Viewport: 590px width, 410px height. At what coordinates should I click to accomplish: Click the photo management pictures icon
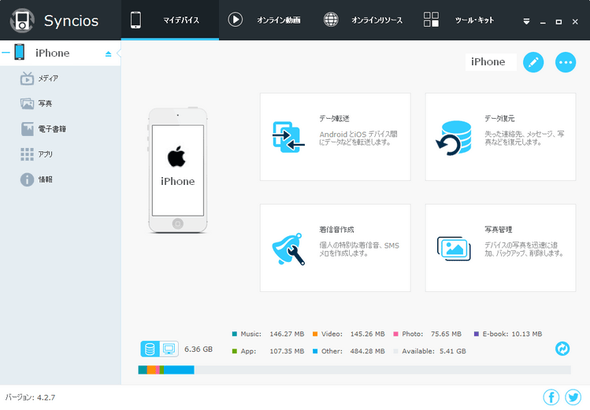[x=454, y=249]
